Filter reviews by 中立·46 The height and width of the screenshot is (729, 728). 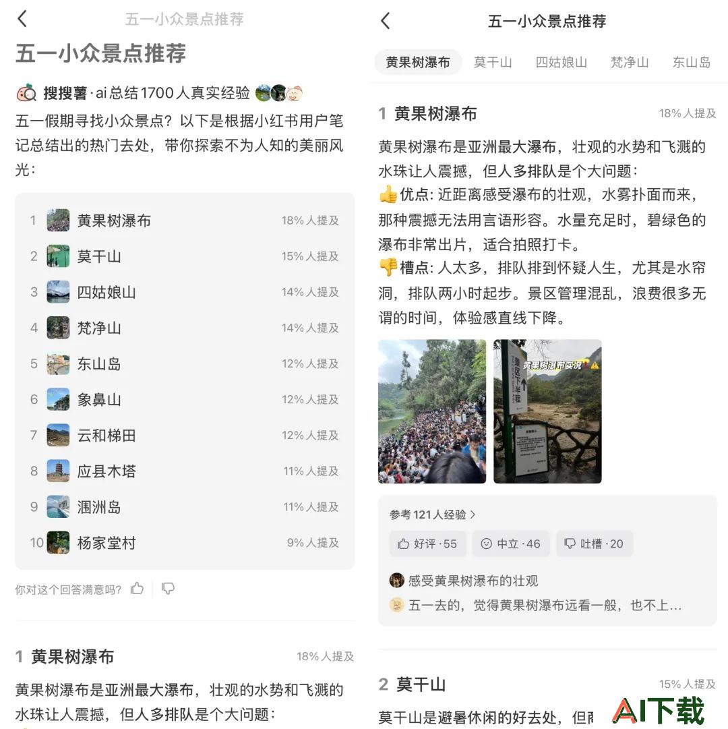510,544
